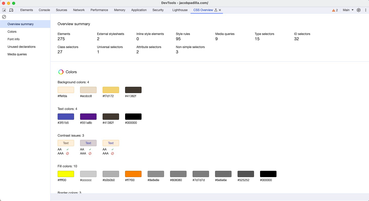The height and width of the screenshot is (201, 369).
Task: Open DevTools settings gear
Action: (x=359, y=10)
